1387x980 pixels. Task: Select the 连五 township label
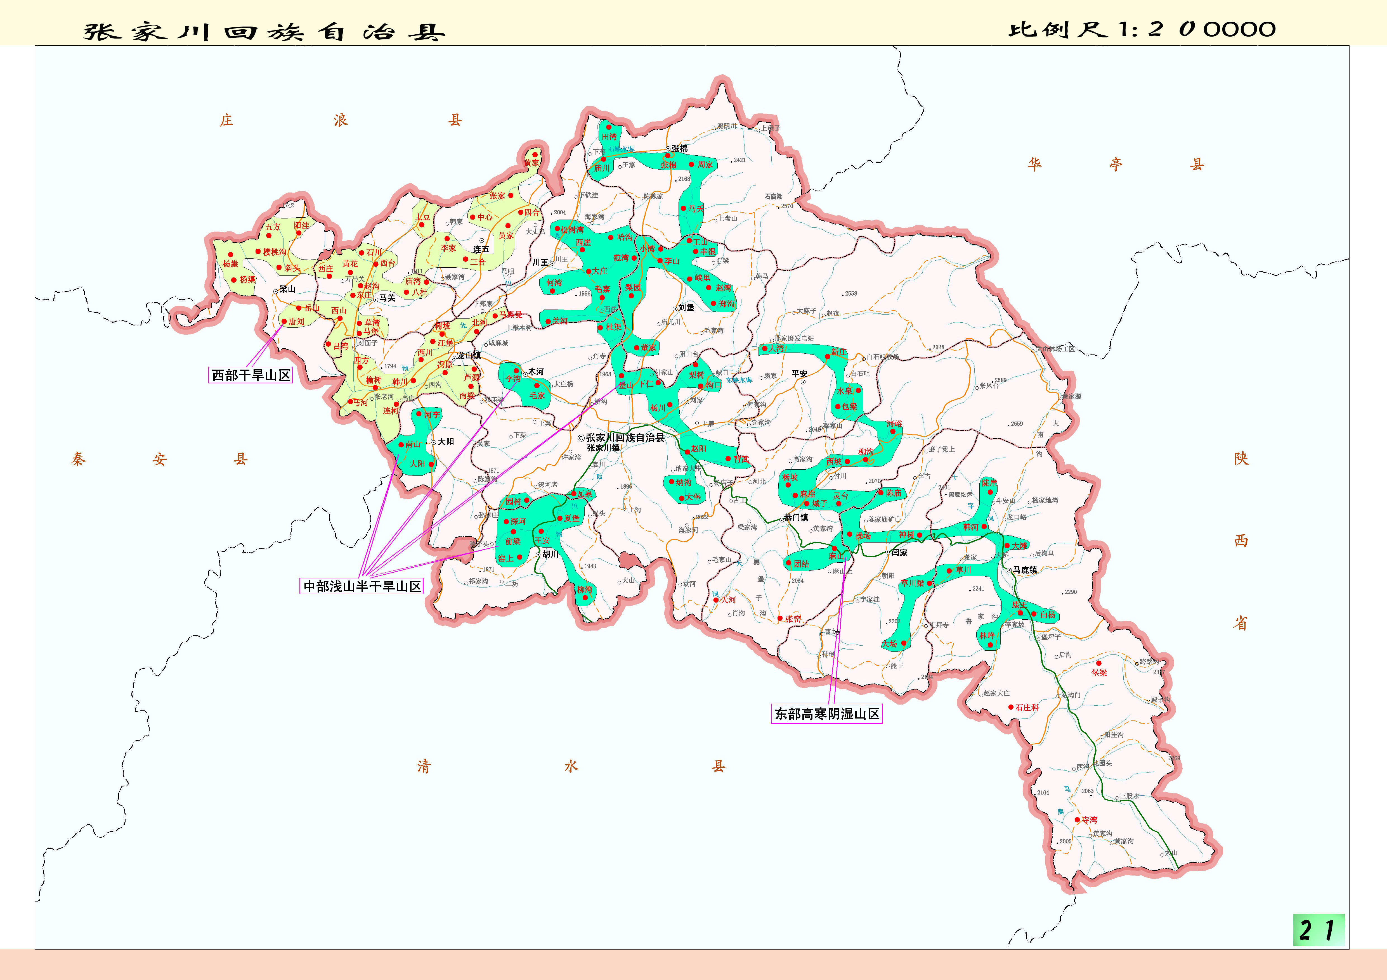(481, 249)
